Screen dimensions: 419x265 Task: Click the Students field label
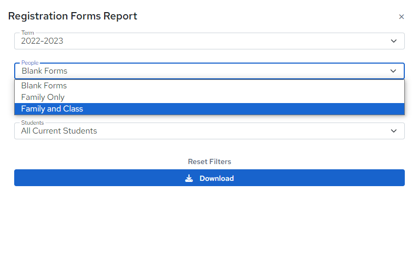tap(33, 123)
